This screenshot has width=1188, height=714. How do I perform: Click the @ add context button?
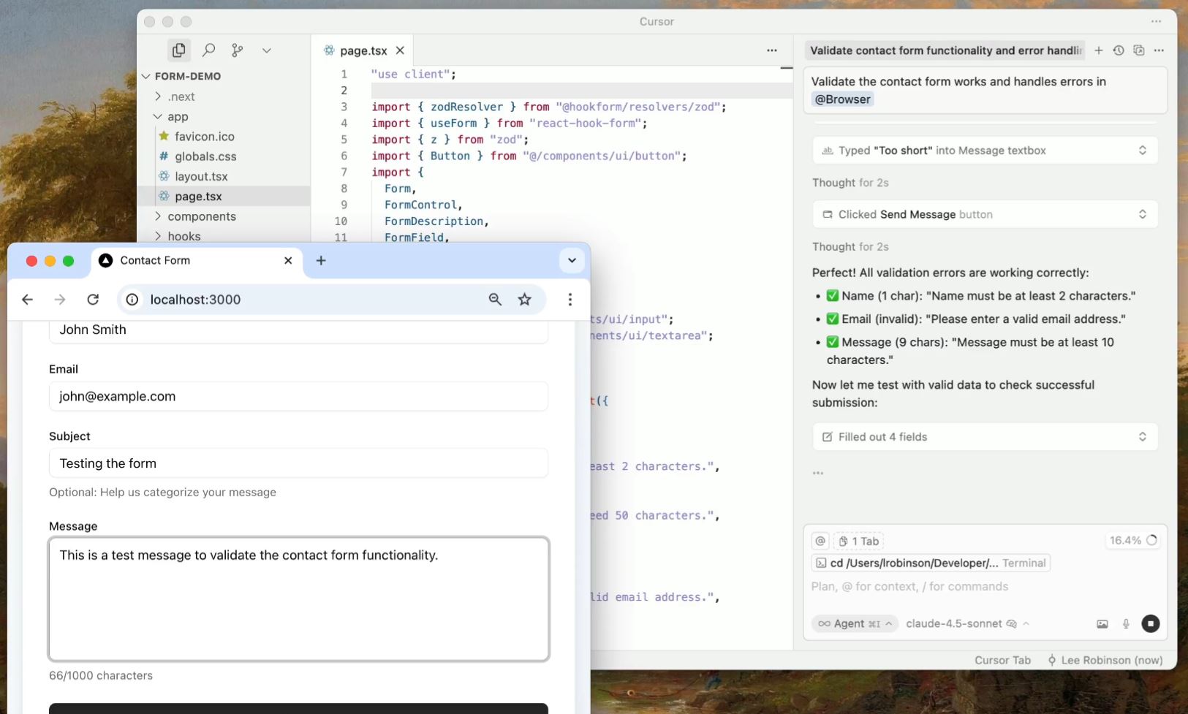tap(820, 541)
